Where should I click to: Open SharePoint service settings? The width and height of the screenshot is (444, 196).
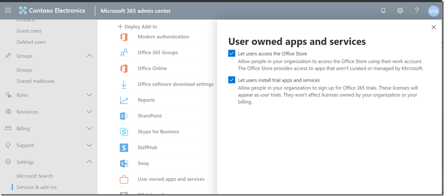pyautogui.click(x=150, y=116)
